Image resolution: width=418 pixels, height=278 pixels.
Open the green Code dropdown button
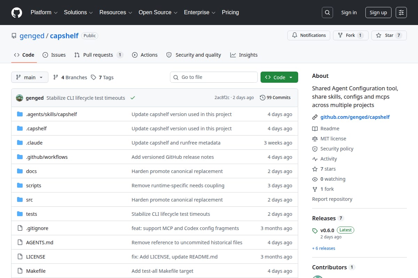(279, 77)
